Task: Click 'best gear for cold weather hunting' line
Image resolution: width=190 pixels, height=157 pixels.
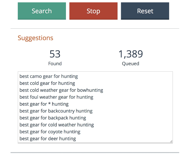Action: coord(56,125)
